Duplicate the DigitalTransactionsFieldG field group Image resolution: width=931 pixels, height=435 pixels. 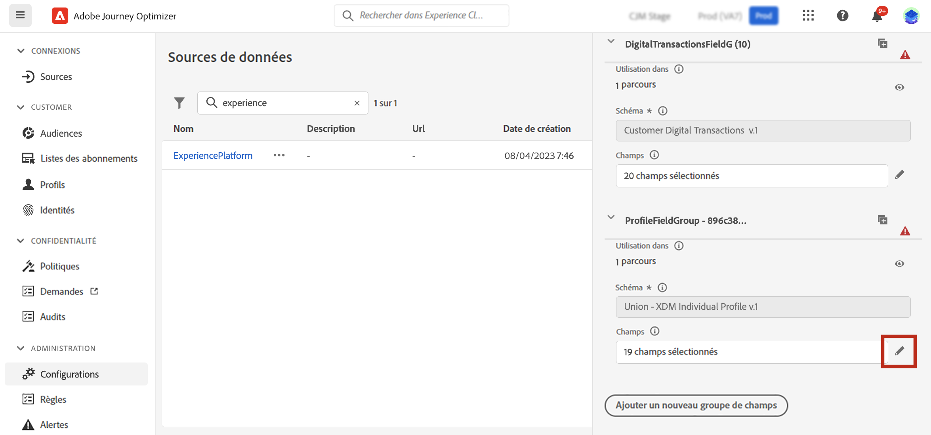click(882, 44)
